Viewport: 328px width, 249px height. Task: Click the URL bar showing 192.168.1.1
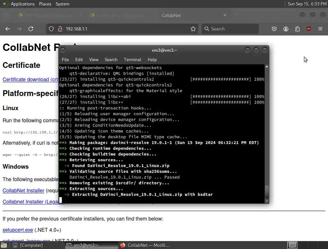point(122,29)
